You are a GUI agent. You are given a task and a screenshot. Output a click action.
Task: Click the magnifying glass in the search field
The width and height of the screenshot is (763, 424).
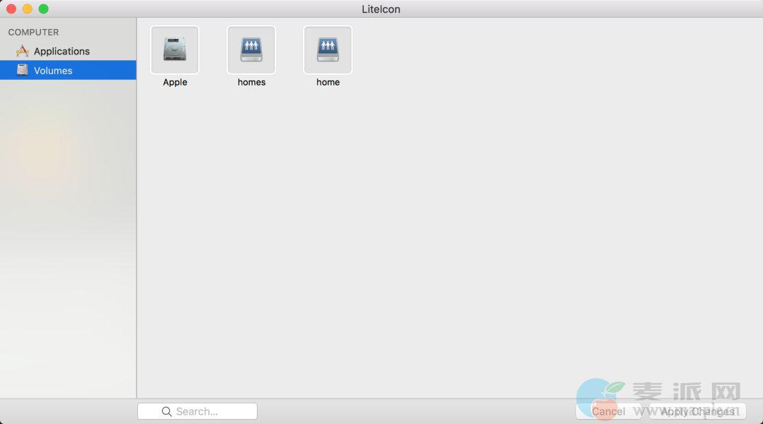pyautogui.click(x=166, y=411)
